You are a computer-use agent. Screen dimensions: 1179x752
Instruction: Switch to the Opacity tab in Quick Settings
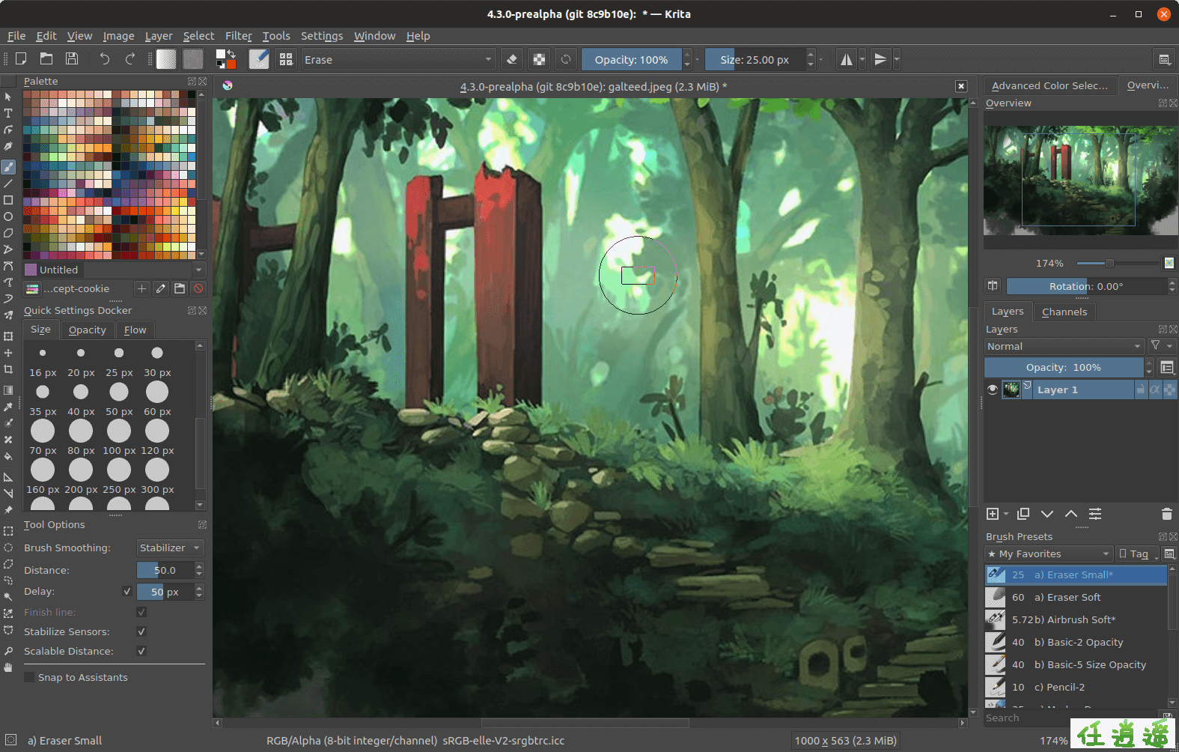click(x=88, y=330)
